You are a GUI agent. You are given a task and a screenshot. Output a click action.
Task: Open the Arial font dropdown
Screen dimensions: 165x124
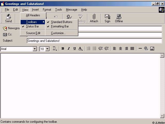pyautogui.click(x=35, y=49)
